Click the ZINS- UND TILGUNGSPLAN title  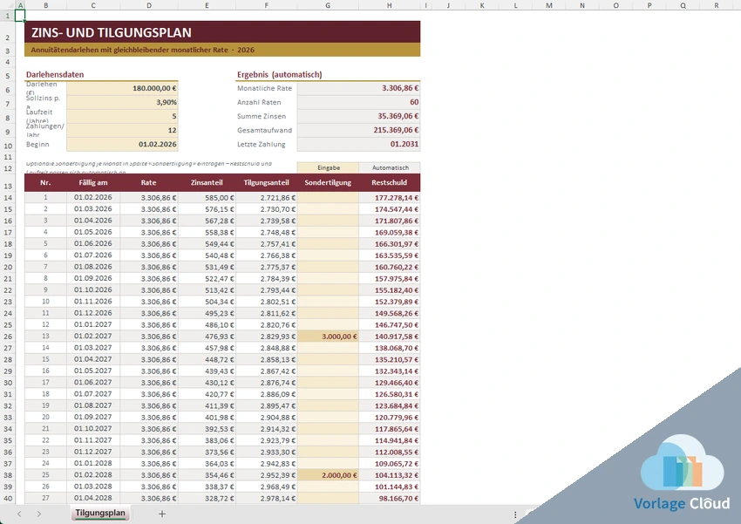(112, 32)
